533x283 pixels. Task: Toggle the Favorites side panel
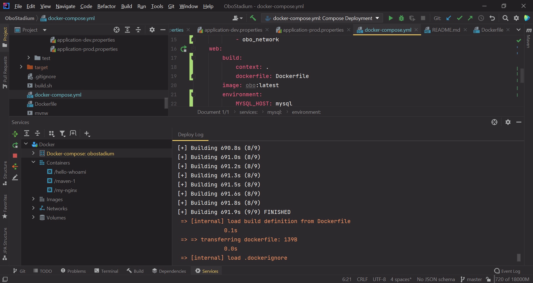(x=5, y=206)
